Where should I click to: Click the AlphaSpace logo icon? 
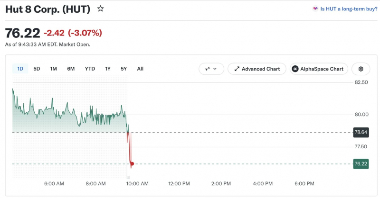pos(295,69)
